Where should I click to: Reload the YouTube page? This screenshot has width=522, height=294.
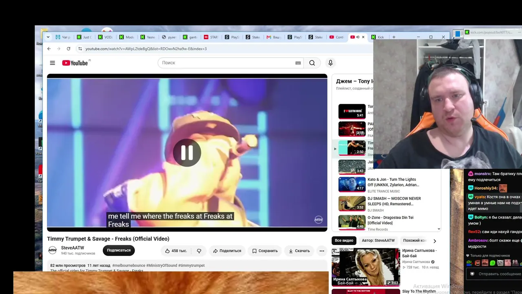(69, 49)
